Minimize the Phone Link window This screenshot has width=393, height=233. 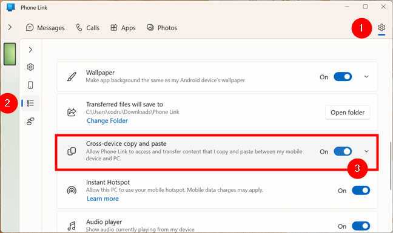(347, 7)
